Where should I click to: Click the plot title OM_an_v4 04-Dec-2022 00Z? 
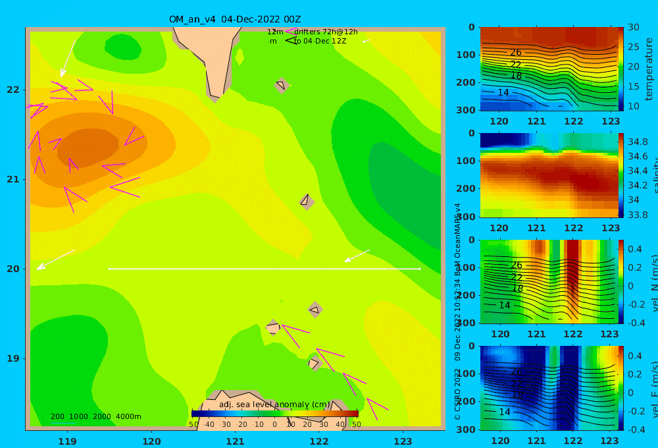pos(235,19)
